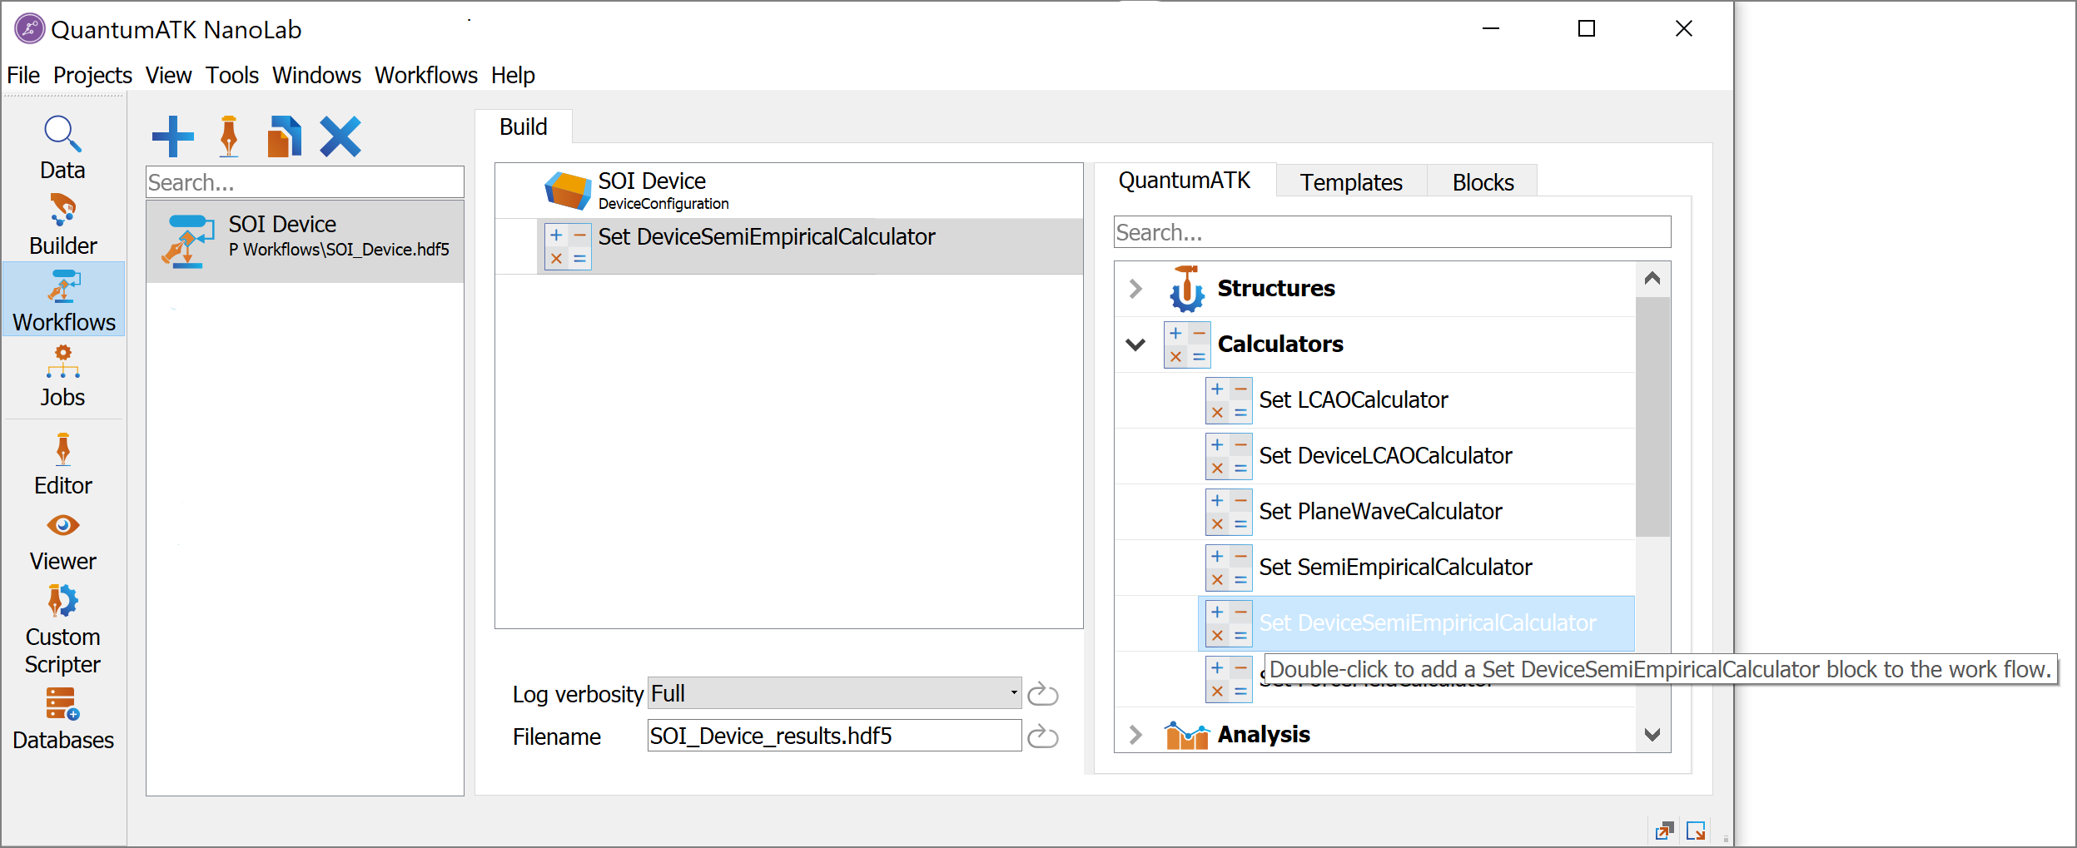Open the Data panel in sidebar
Image resolution: width=2077 pixels, height=848 pixels.
point(62,148)
